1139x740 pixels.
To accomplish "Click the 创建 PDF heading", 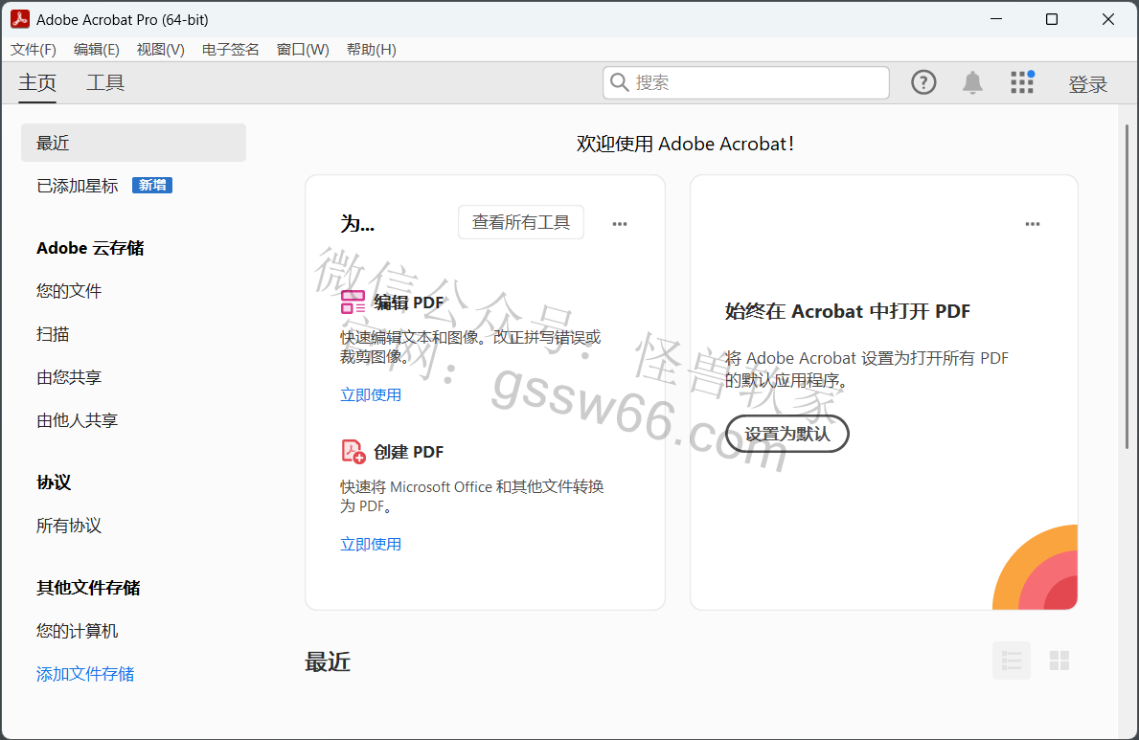I will [x=408, y=452].
